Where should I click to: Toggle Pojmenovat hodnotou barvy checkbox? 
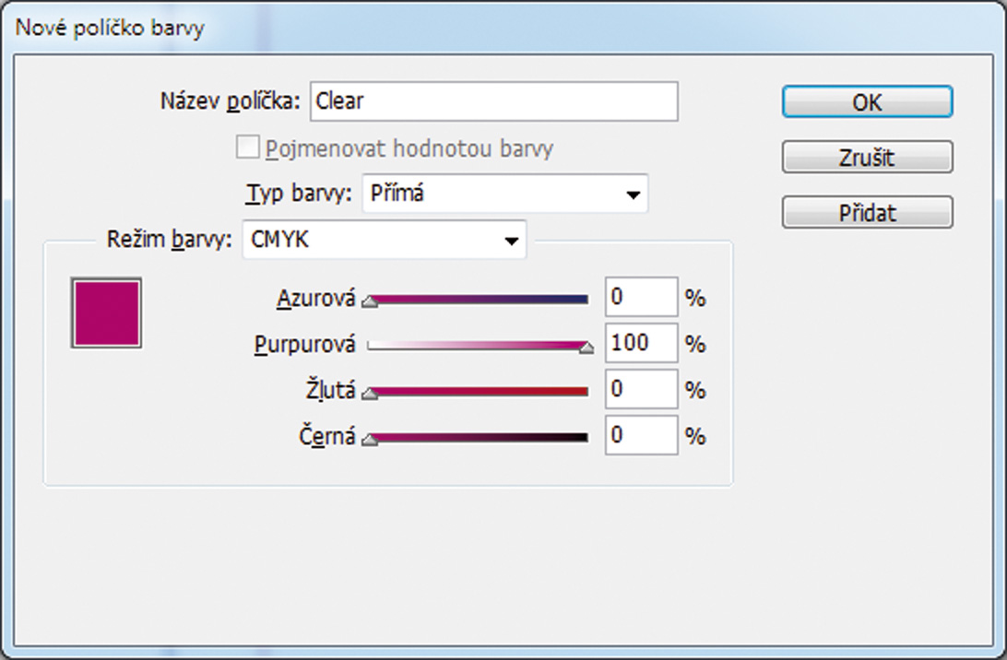[x=247, y=147]
